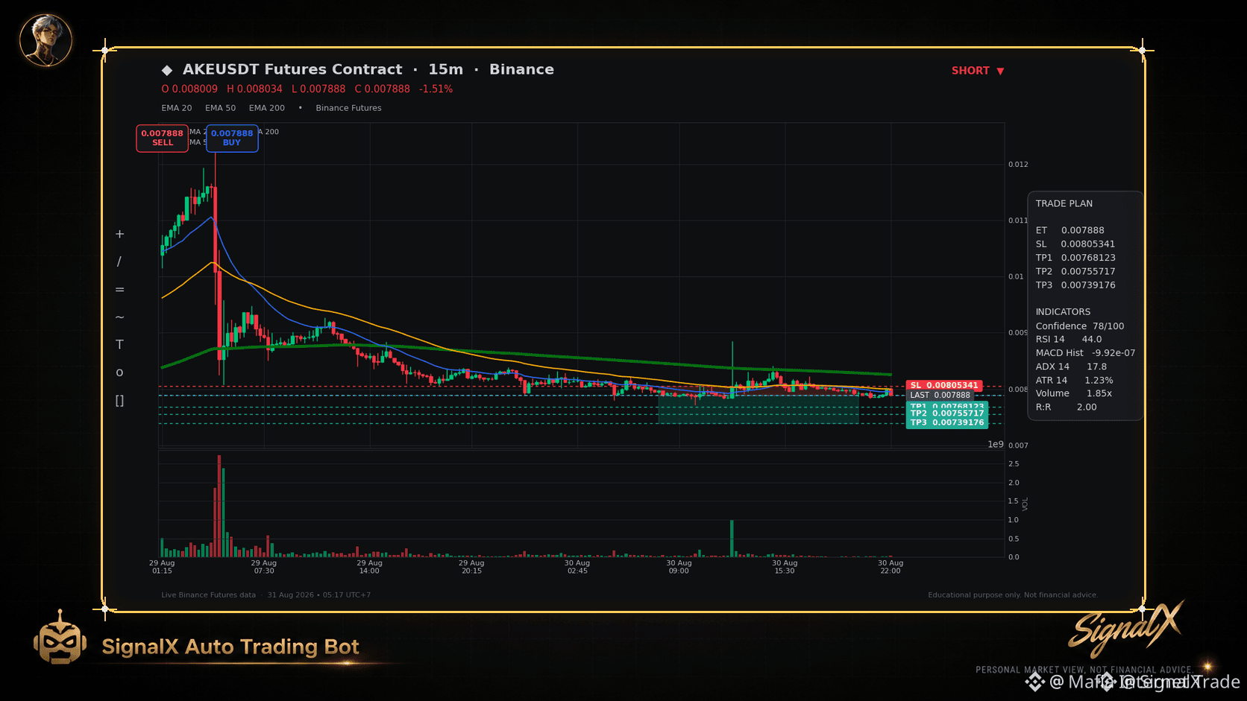Viewport: 1247px width, 701px height.
Task: Click the 15m timeframe label
Action: point(445,69)
